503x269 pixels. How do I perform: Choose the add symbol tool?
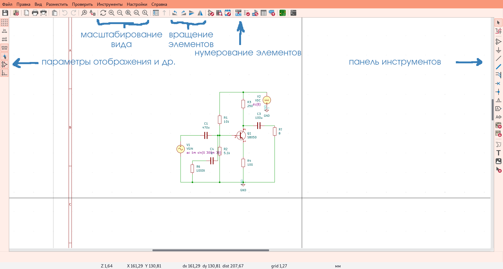(499, 42)
